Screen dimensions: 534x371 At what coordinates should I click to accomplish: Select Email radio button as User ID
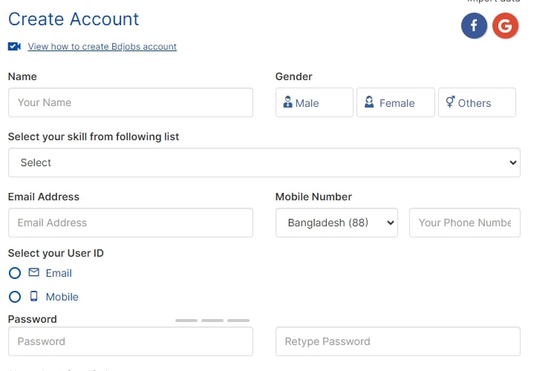[x=15, y=273]
